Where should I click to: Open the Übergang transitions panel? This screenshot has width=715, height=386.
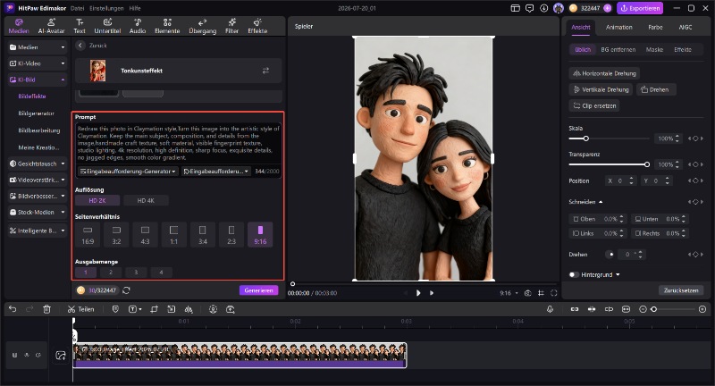point(203,26)
